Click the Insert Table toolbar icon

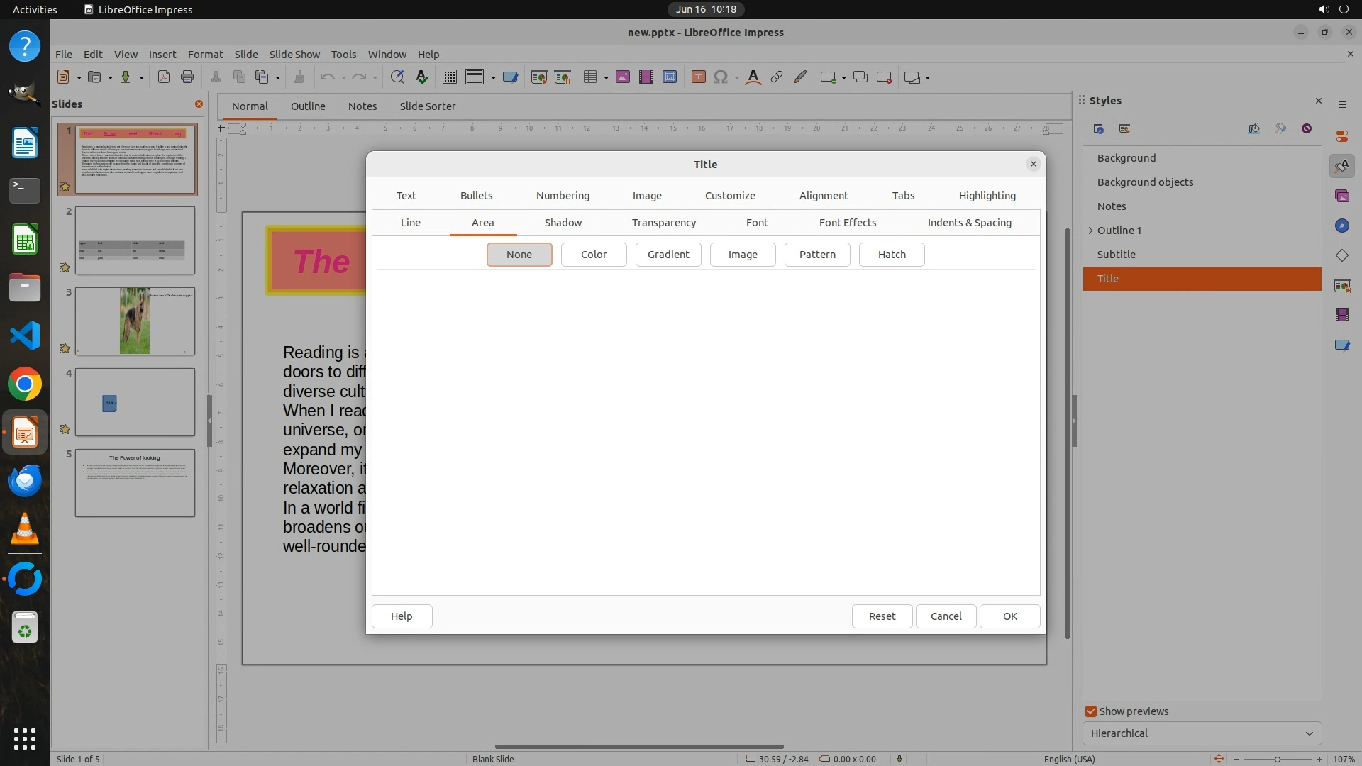[x=589, y=77]
